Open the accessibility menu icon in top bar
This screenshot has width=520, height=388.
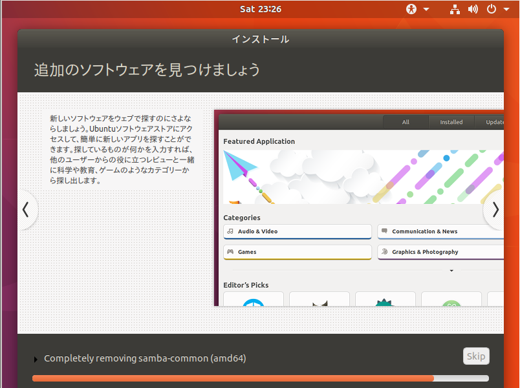(411, 9)
